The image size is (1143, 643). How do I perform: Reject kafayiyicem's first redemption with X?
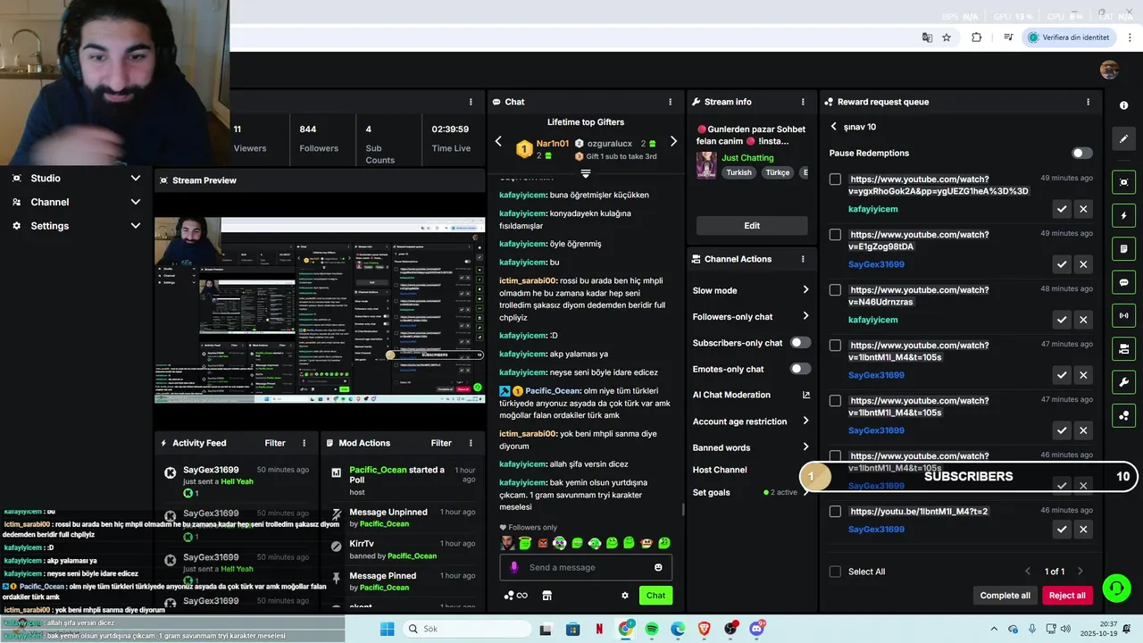[1083, 209]
